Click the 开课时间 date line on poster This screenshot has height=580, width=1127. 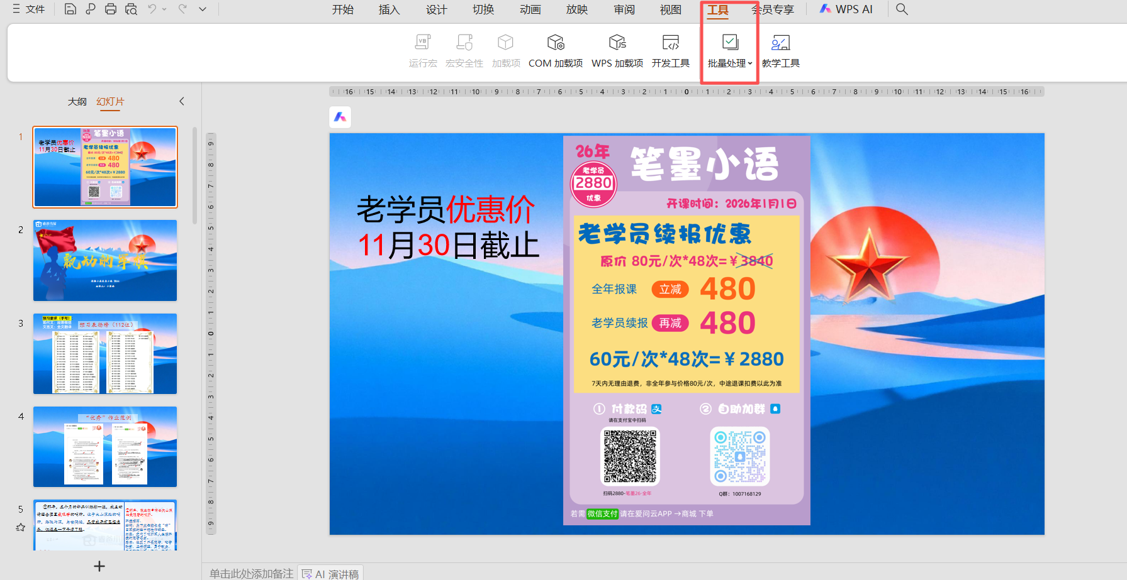[x=732, y=204]
